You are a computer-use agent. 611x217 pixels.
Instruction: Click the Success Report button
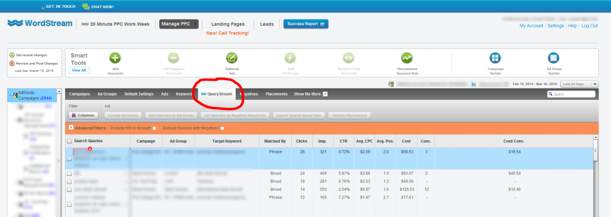click(306, 24)
